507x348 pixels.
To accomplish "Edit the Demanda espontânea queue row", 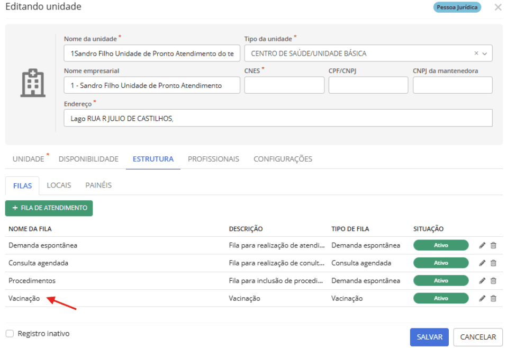I will pyautogui.click(x=482, y=245).
